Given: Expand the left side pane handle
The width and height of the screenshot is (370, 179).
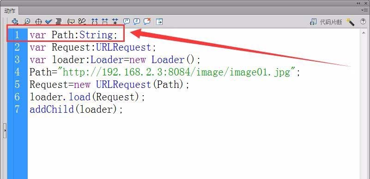Looking at the screenshot, I should [x=5, y=130].
